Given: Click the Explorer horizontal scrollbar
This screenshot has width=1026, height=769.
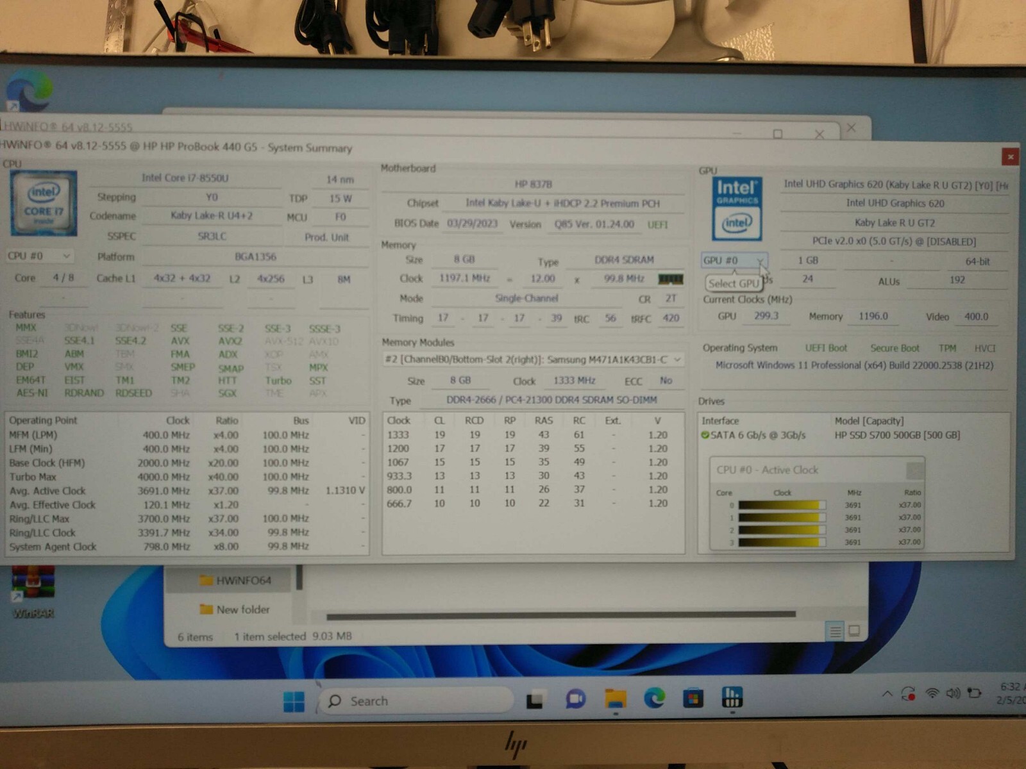Looking at the screenshot, I should coord(561,615).
